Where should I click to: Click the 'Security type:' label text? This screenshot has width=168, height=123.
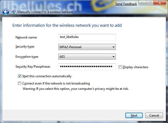pos(25,47)
